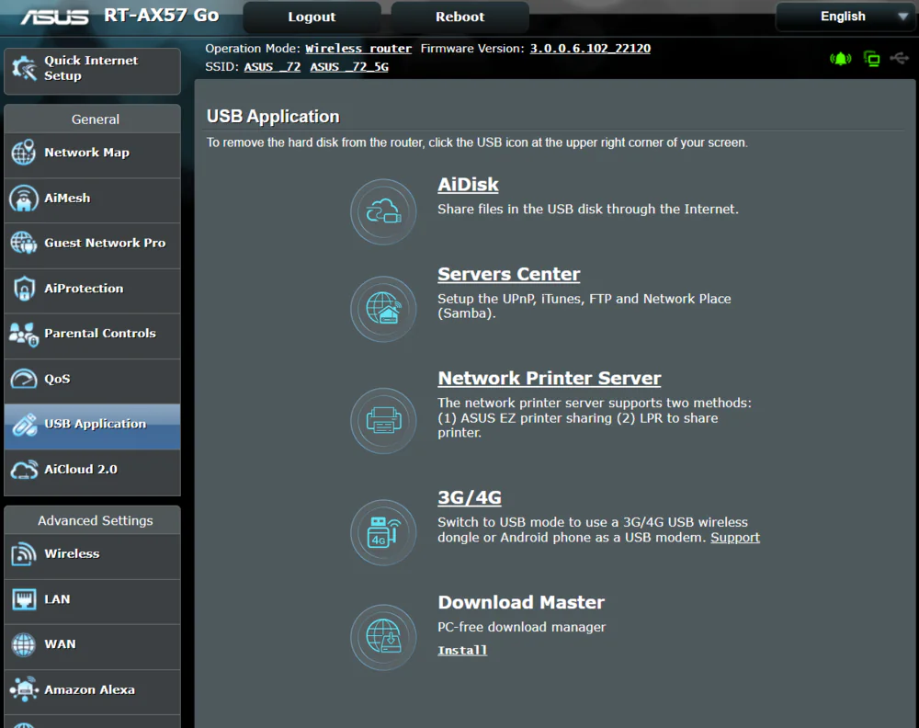Click the ASUS _72_5G SSID link
This screenshot has width=919, height=728.
349,67
